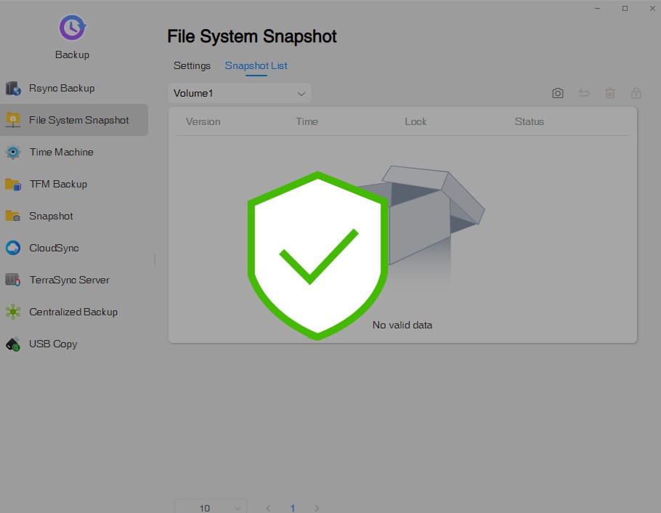Screen dimensions: 661x513
Task: Open TFM Backup sidebar entry
Action: (57, 184)
